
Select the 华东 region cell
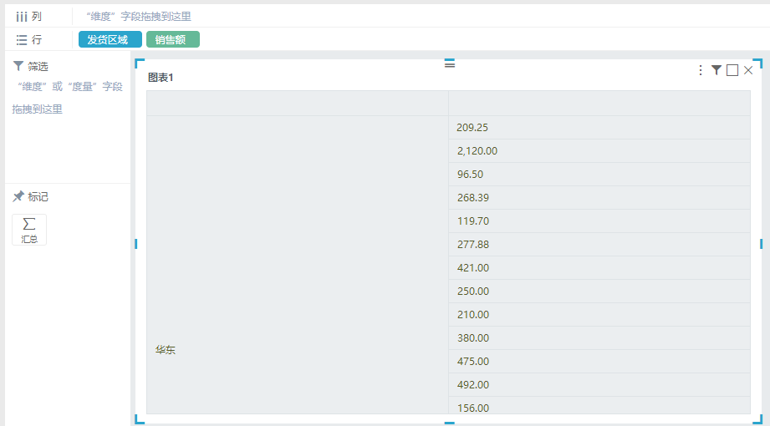pos(298,265)
